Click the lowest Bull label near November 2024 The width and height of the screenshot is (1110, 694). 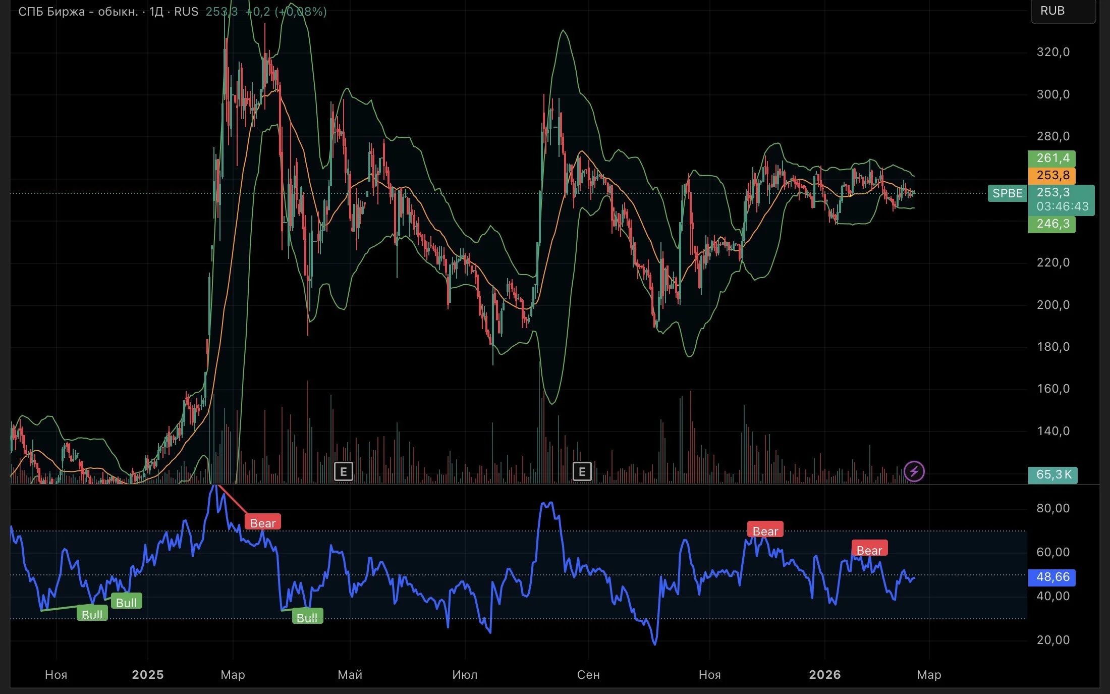92,614
